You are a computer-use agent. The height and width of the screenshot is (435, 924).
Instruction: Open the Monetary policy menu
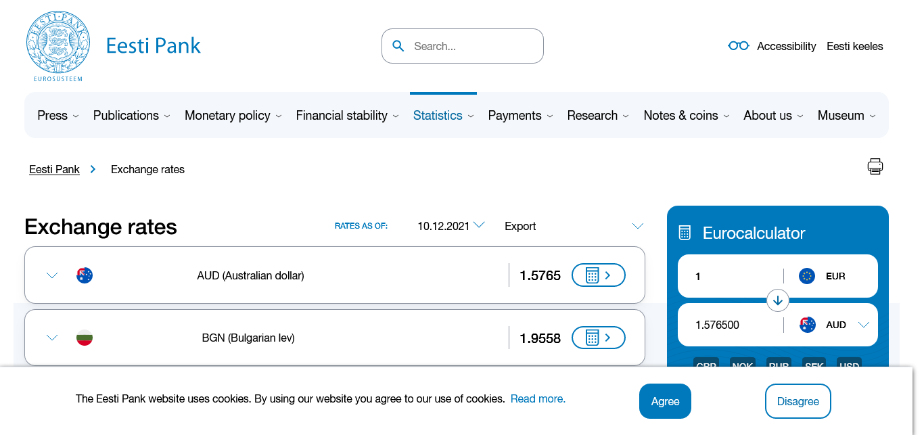point(233,116)
